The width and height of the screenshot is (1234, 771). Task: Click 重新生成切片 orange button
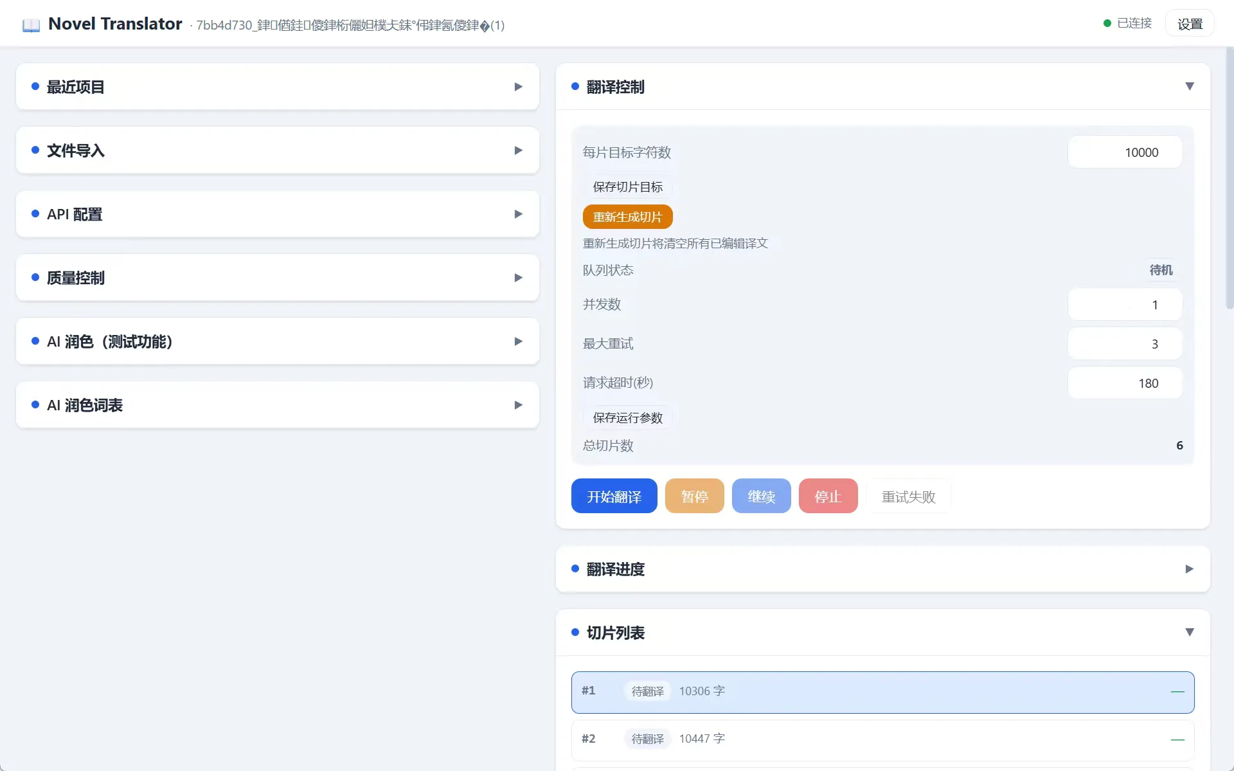click(x=627, y=217)
